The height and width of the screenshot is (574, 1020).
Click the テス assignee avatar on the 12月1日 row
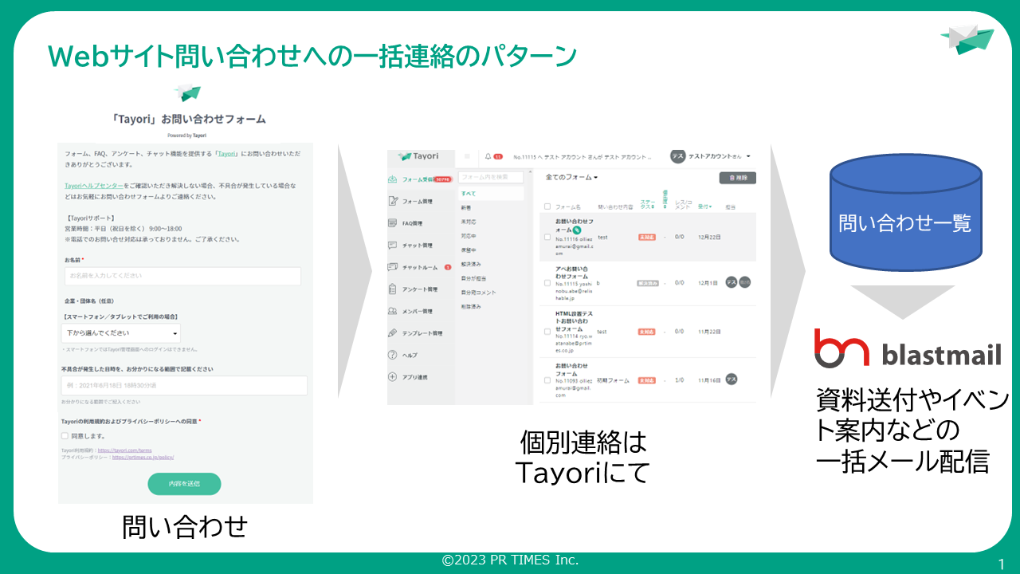tap(731, 282)
